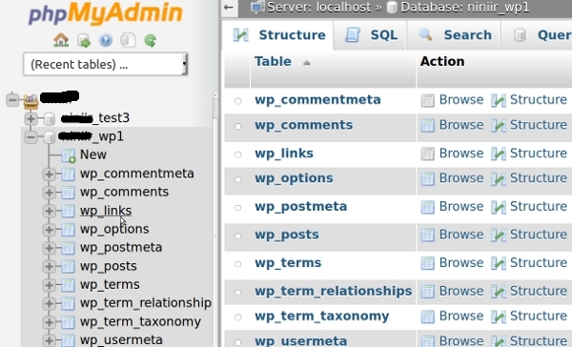Viewport: 572px width, 347px height.
Task: Check the wp_posts row checkbox
Action: pyautogui.click(x=237, y=235)
